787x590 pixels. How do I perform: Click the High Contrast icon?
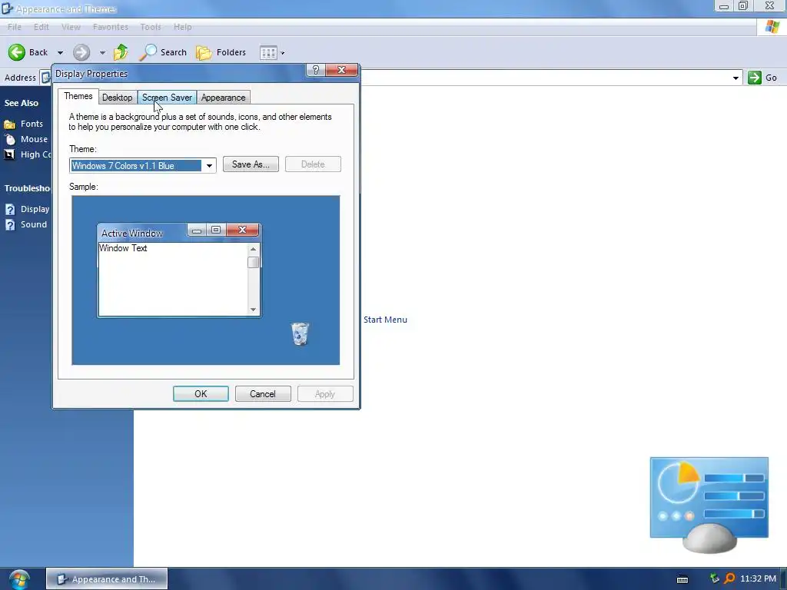(x=9, y=155)
